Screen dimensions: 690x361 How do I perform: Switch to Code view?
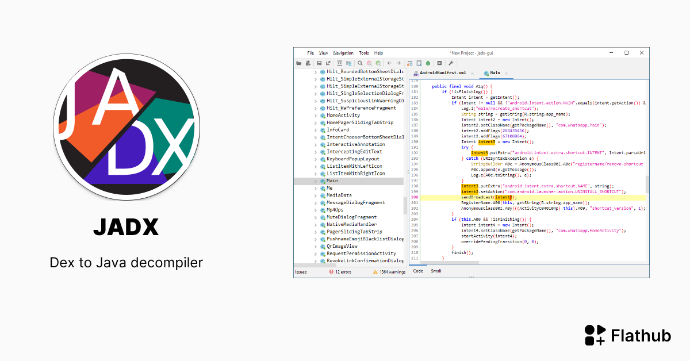point(417,271)
